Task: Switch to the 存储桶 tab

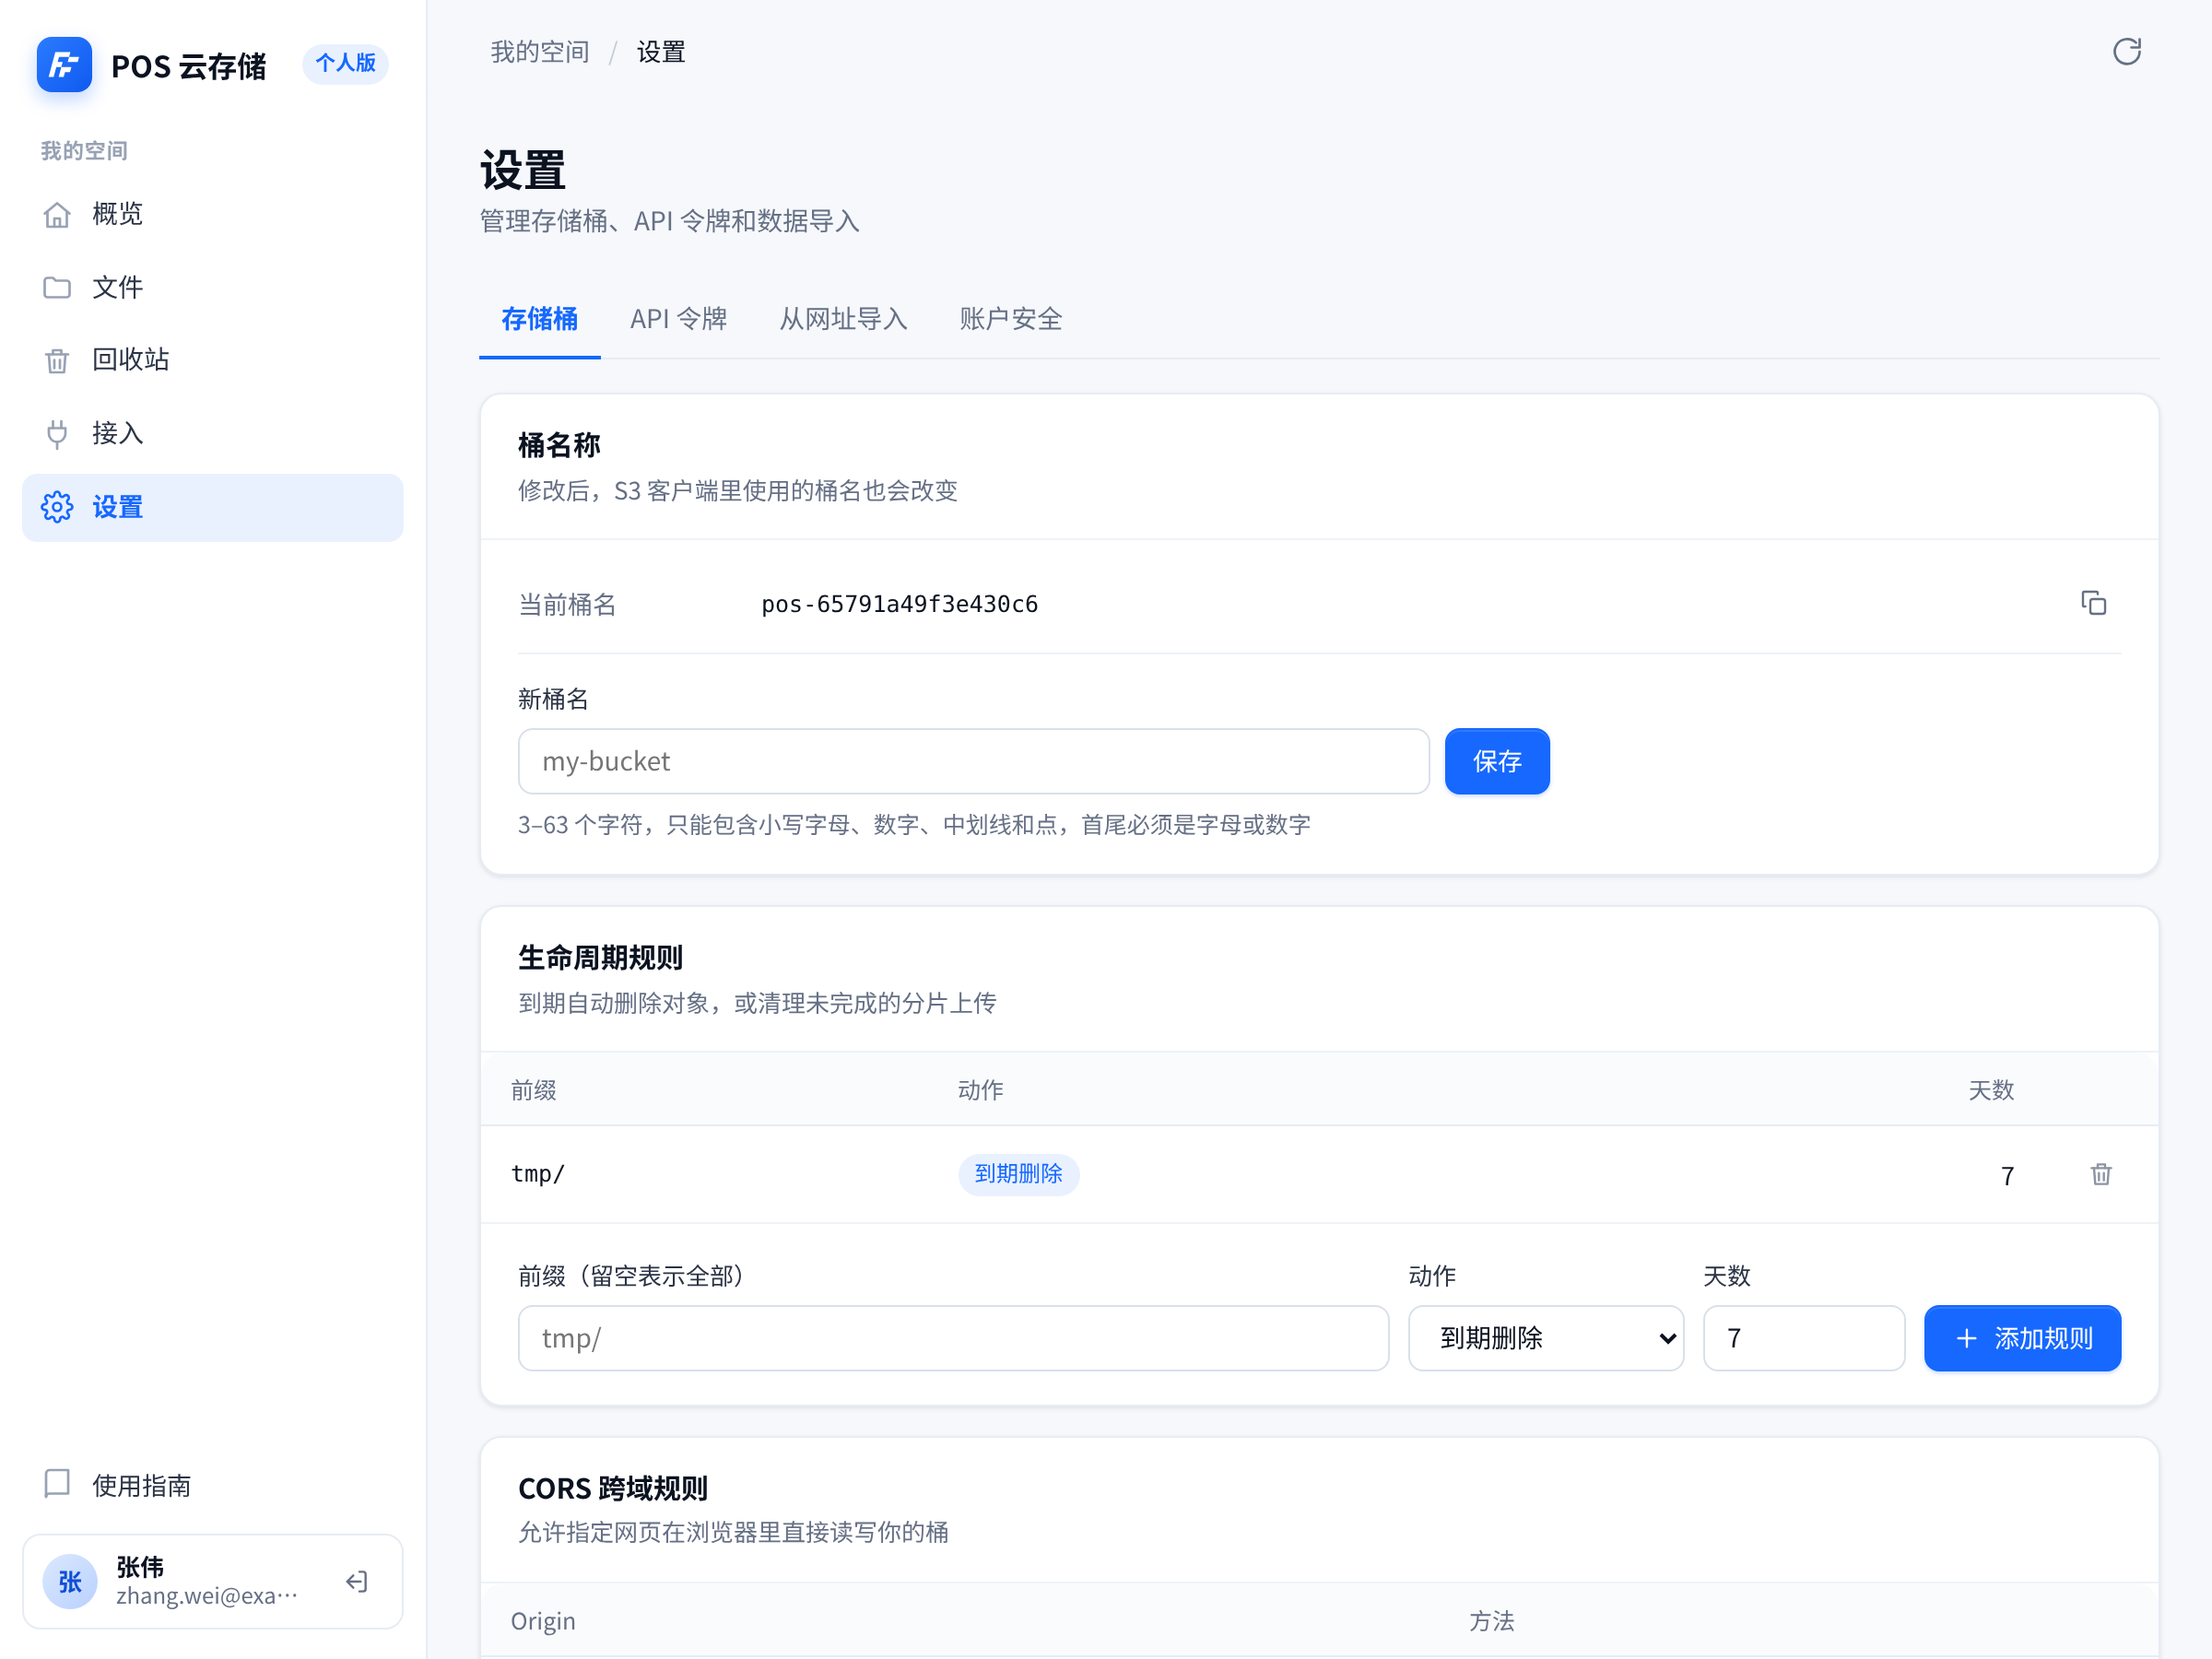Action: tap(540, 320)
